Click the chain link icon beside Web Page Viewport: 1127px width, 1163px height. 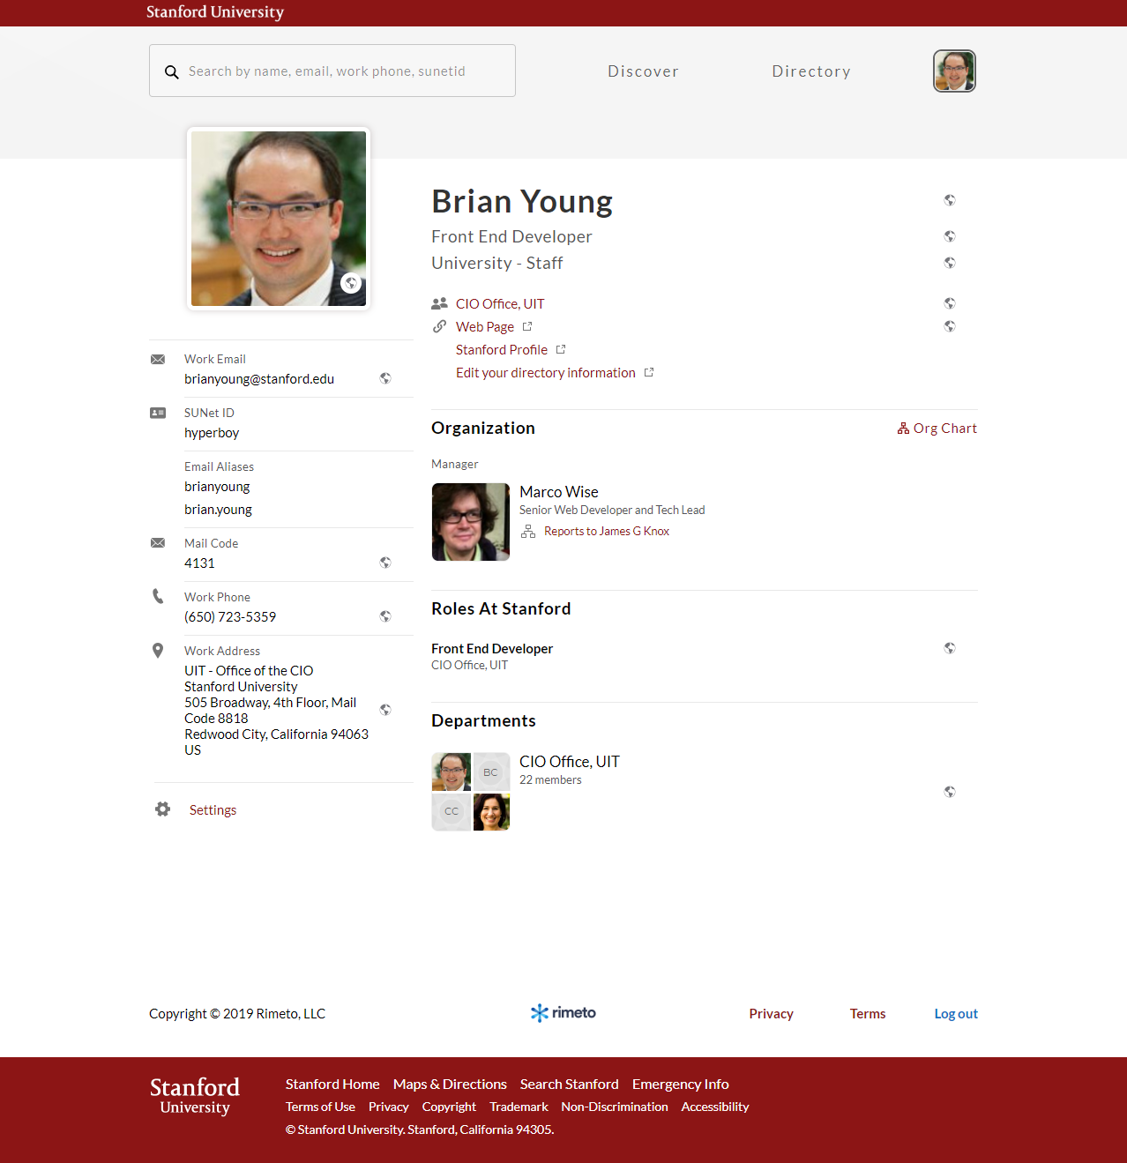439,326
